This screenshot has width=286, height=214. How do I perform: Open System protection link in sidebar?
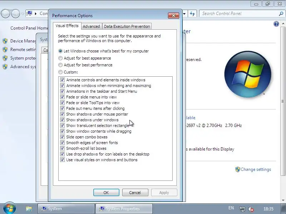coord(23,58)
